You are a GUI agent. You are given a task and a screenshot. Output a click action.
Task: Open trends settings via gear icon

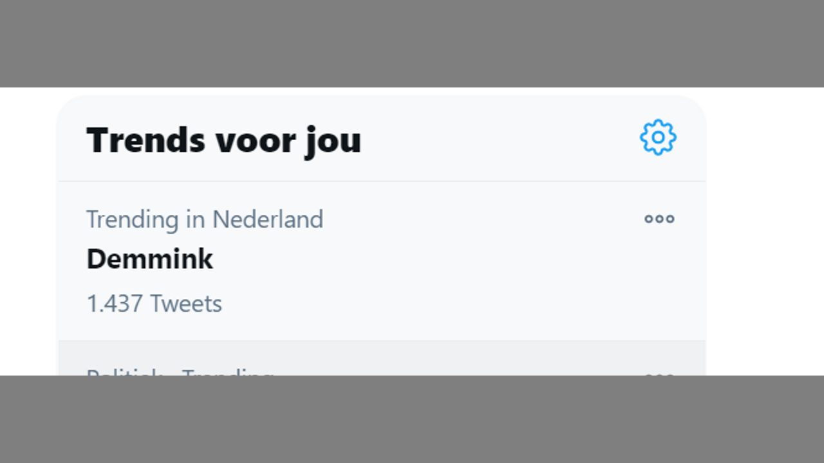(x=658, y=137)
